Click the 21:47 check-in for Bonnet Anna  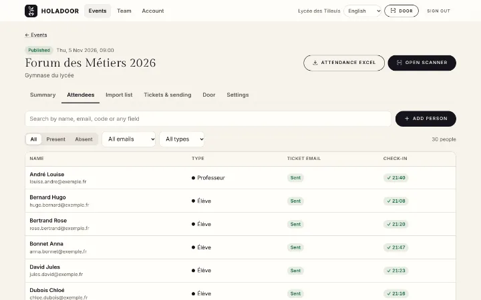[x=395, y=247]
